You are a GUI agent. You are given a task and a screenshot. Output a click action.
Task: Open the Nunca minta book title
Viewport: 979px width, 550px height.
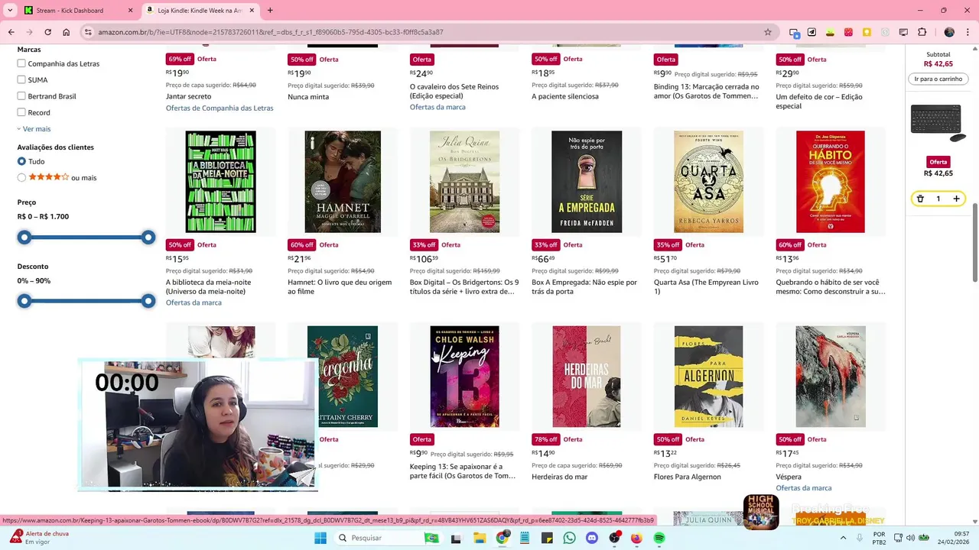click(x=308, y=97)
